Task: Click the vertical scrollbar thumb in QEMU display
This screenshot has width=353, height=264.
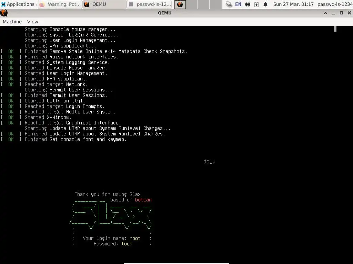Action: pos(335,29)
